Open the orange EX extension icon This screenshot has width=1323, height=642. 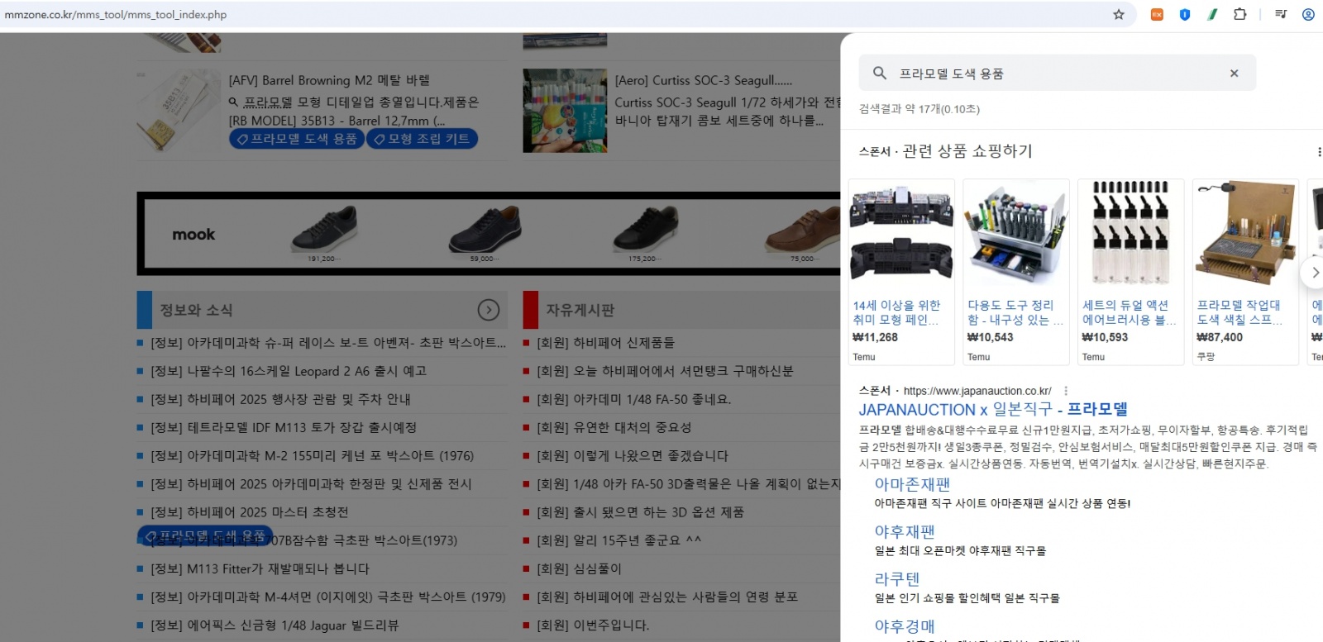click(1157, 14)
